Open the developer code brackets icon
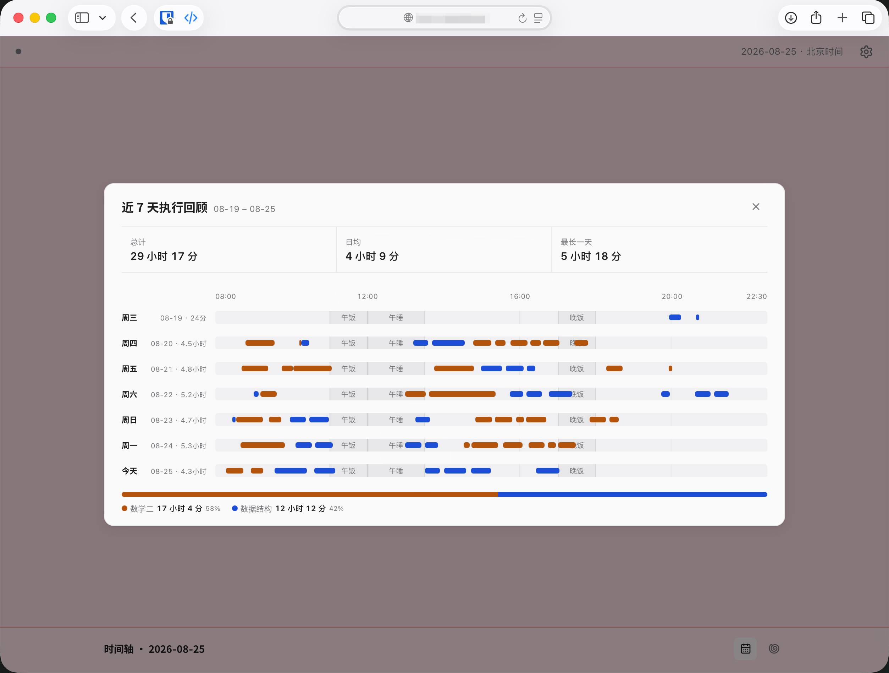This screenshot has height=673, width=889. 190,18
